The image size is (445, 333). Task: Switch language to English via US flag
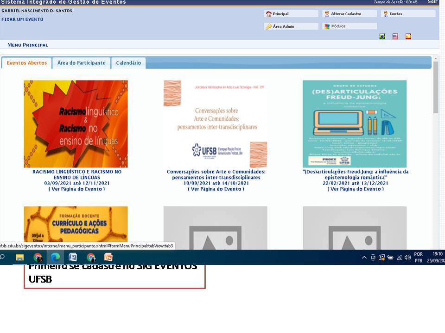[x=395, y=36]
